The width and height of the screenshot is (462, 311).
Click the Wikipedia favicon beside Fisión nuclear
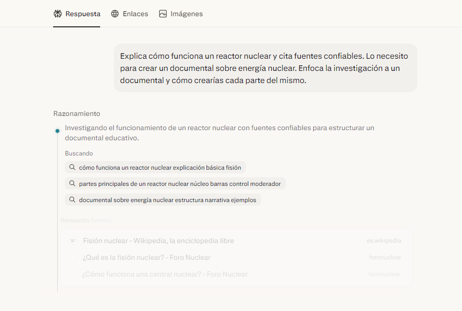tap(72, 241)
